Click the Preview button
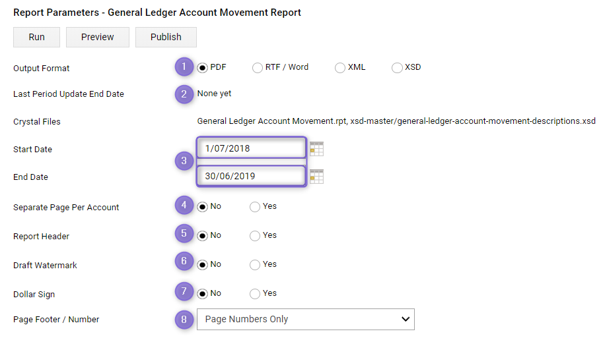This screenshot has width=603, height=346. [x=97, y=37]
